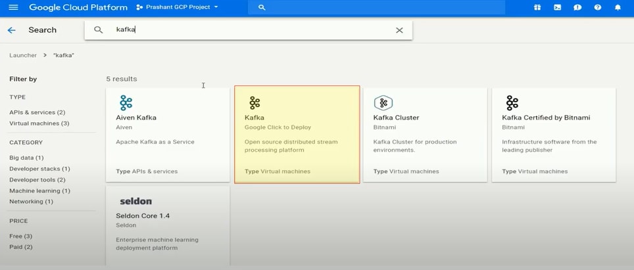Click 'Apache Kafka as a Service' description
634x270 pixels.
[x=155, y=142]
